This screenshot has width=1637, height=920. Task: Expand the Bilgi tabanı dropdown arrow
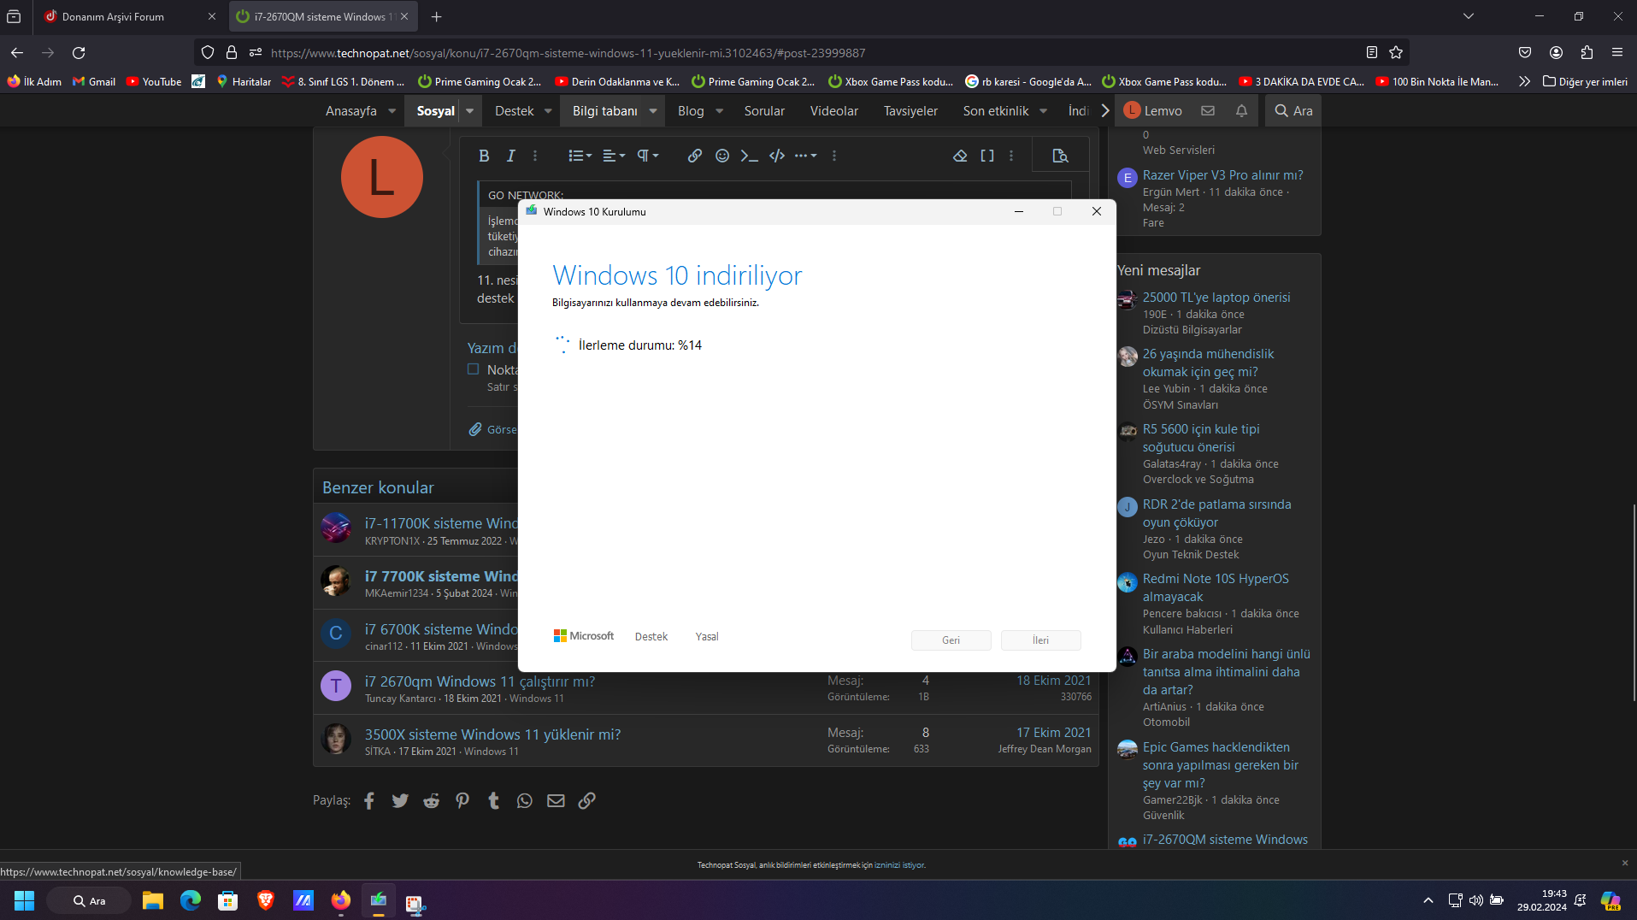point(653,110)
